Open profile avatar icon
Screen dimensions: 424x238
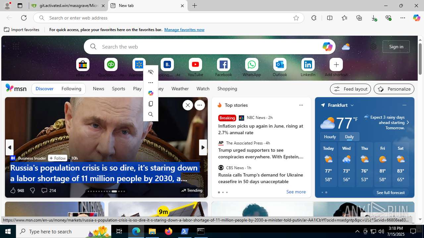pos(7,6)
